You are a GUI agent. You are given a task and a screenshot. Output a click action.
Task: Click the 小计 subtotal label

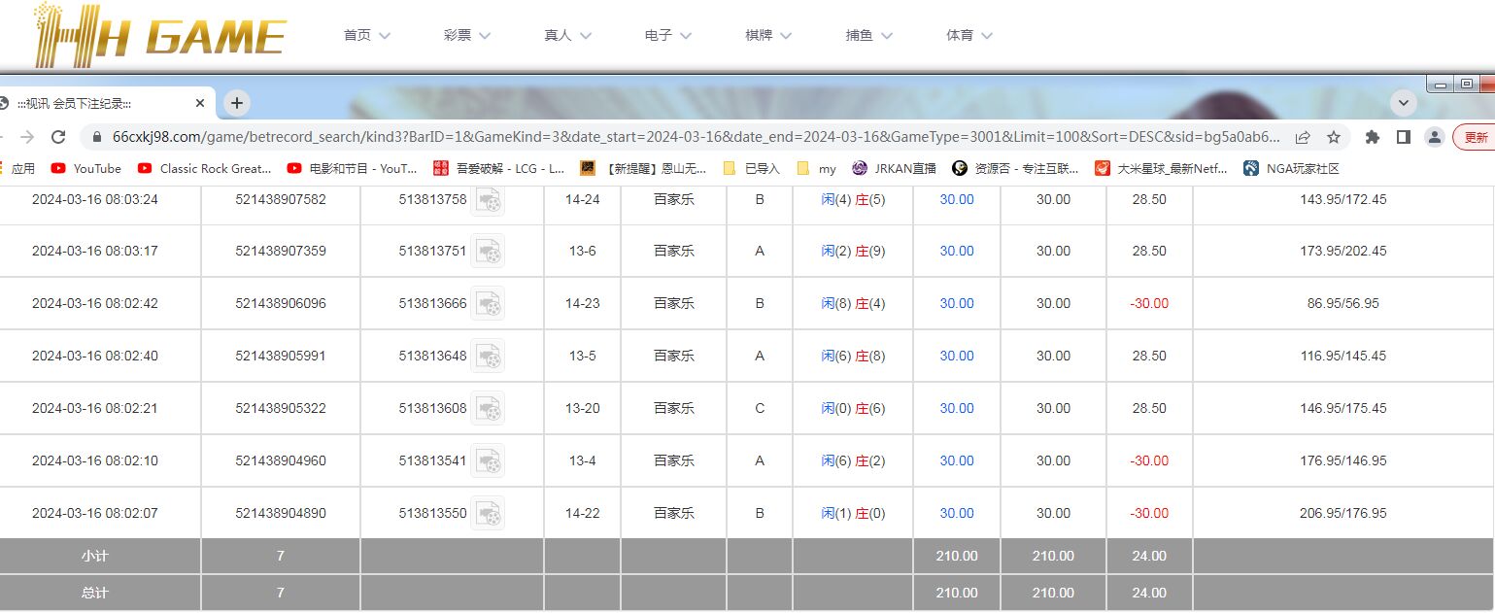point(95,556)
